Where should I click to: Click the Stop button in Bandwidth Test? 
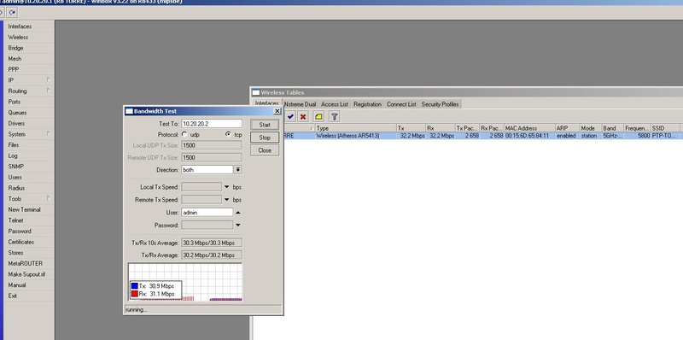click(265, 138)
